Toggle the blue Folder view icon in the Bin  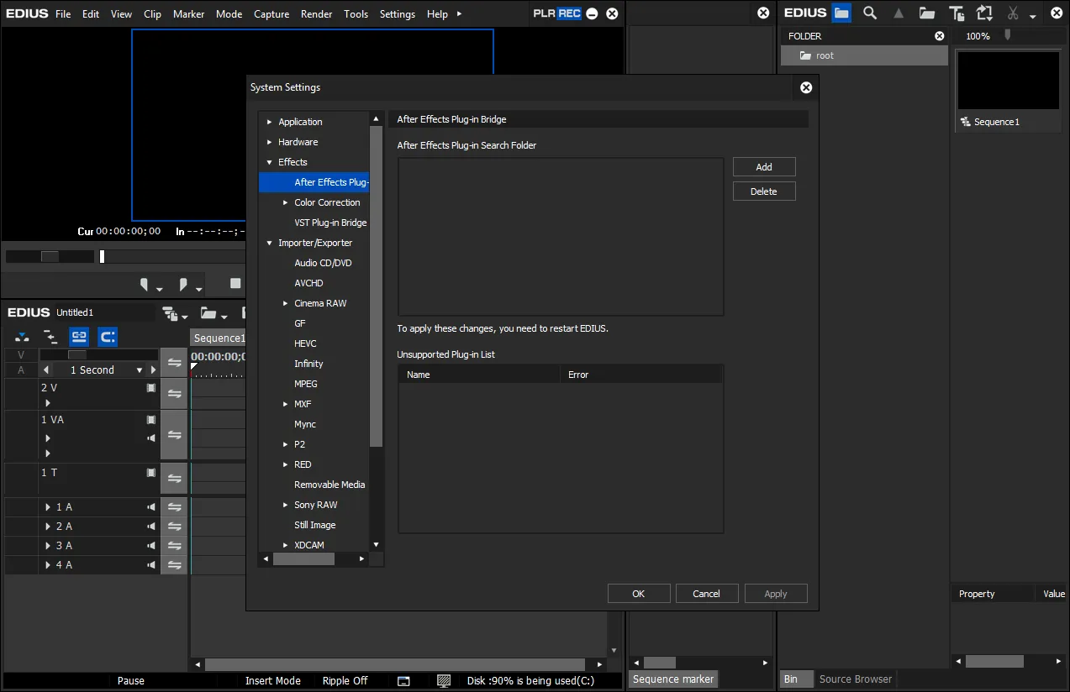[x=841, y=13]
